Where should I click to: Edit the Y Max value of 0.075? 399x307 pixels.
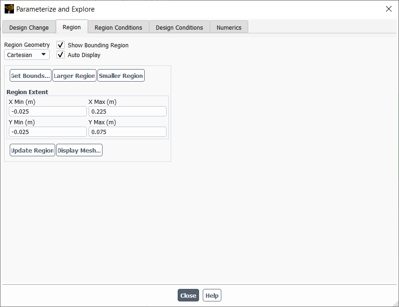pyautogui.click(x=127, y=132)
